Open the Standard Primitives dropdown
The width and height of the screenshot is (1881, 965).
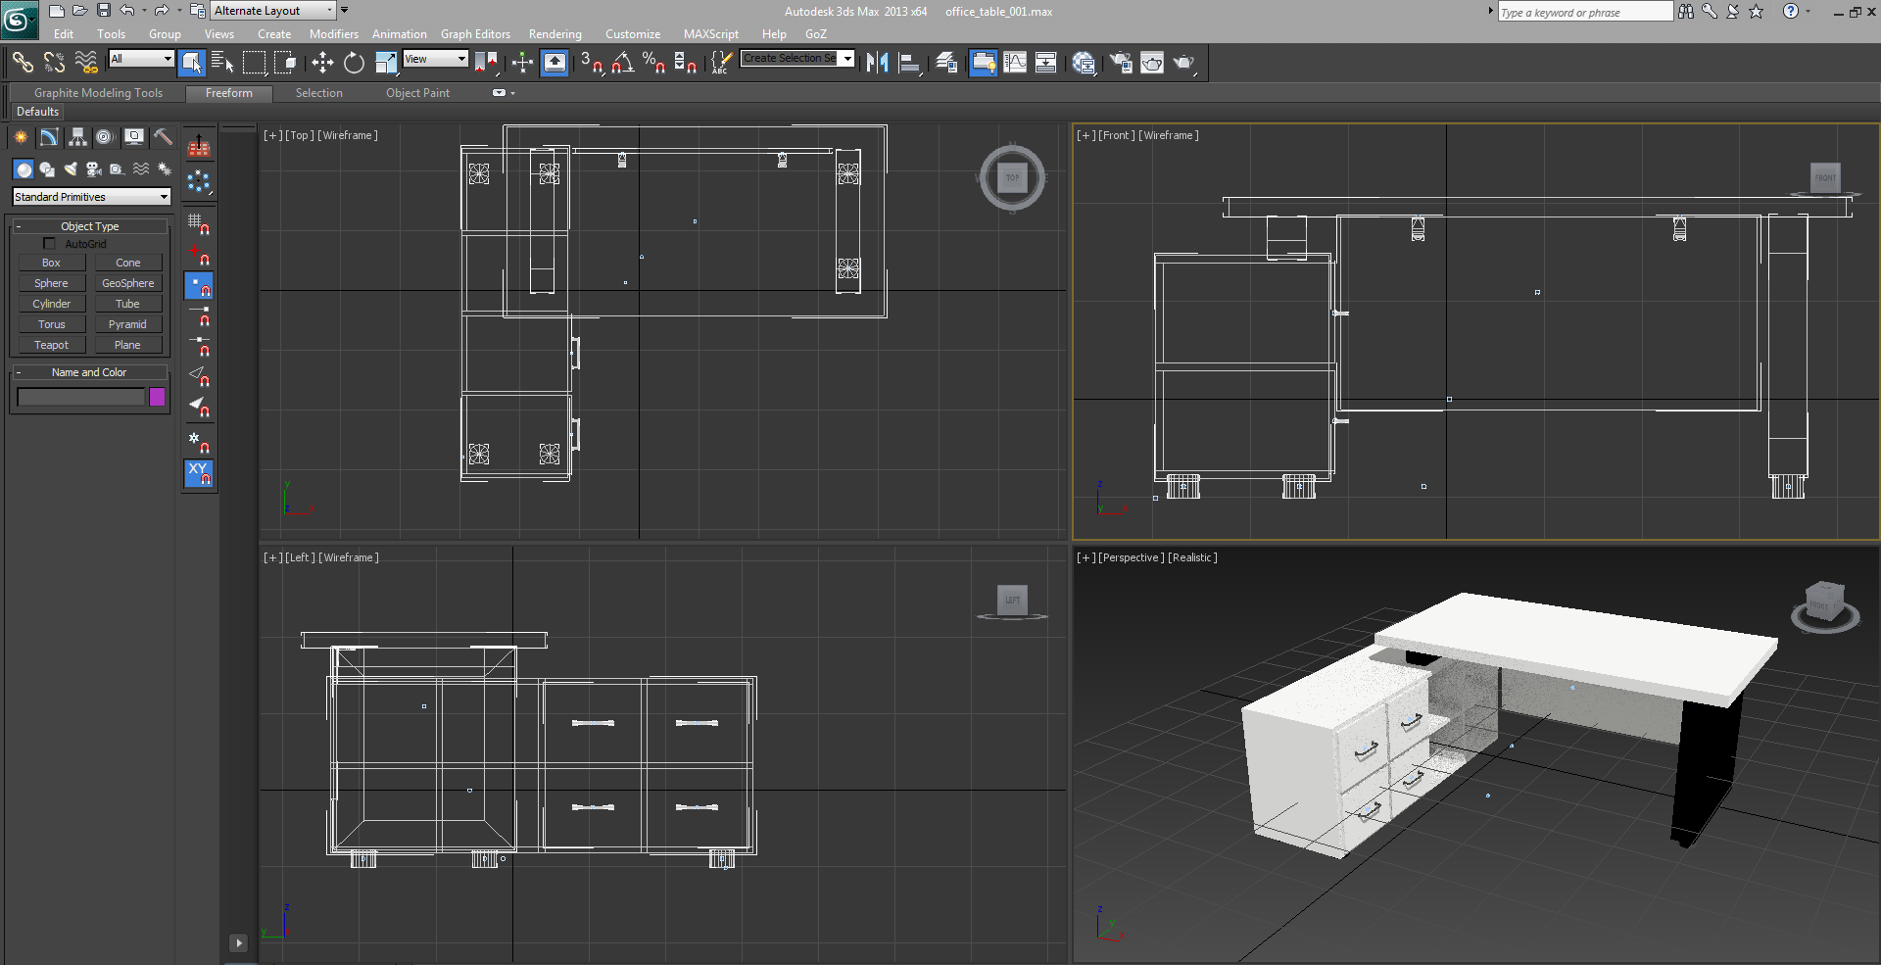[91, 197]
